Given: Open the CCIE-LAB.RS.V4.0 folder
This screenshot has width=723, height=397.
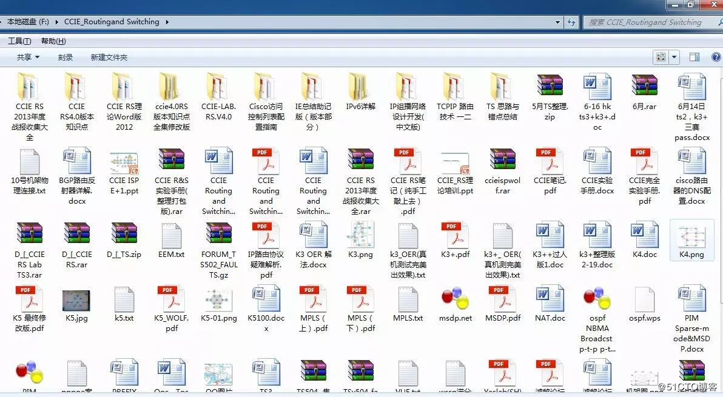Looking at the screenshot, I should tap(218, 97).
